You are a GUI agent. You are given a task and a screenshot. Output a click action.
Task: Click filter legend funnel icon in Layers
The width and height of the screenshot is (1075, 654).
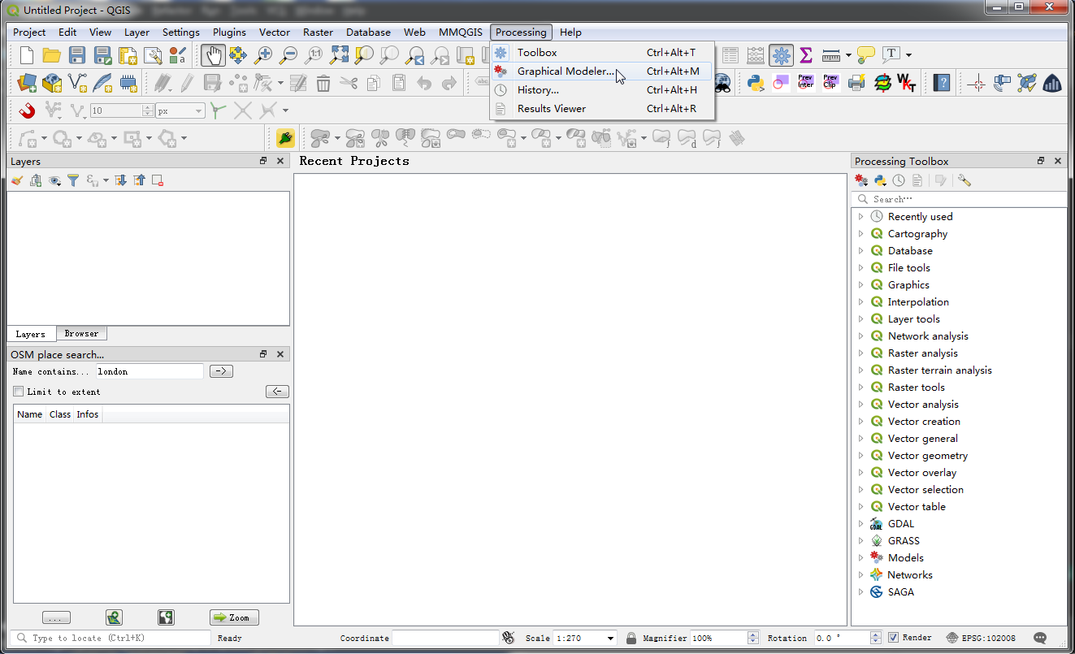pos(73,180)
